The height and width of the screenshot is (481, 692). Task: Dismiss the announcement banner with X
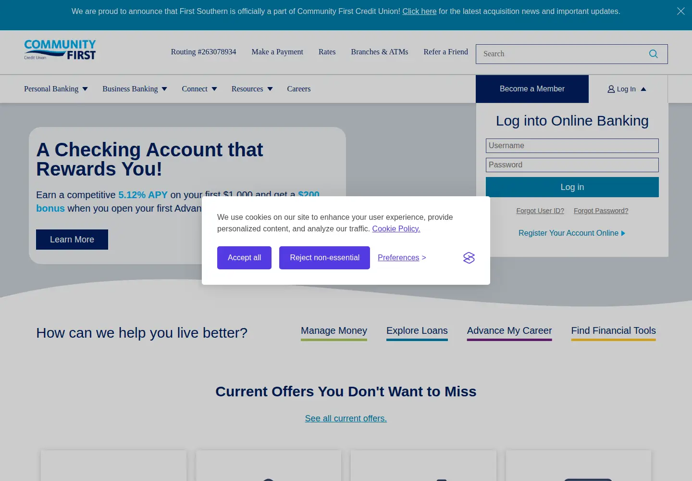click(x=681, y=11)
